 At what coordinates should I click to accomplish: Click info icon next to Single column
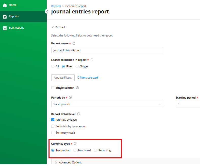coord(77,88)
